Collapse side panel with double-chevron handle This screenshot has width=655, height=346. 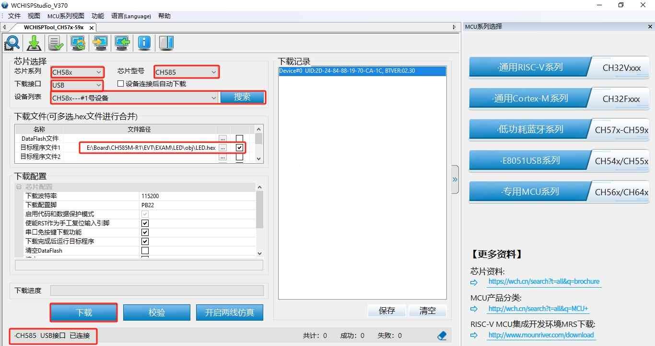click(455, 179)
